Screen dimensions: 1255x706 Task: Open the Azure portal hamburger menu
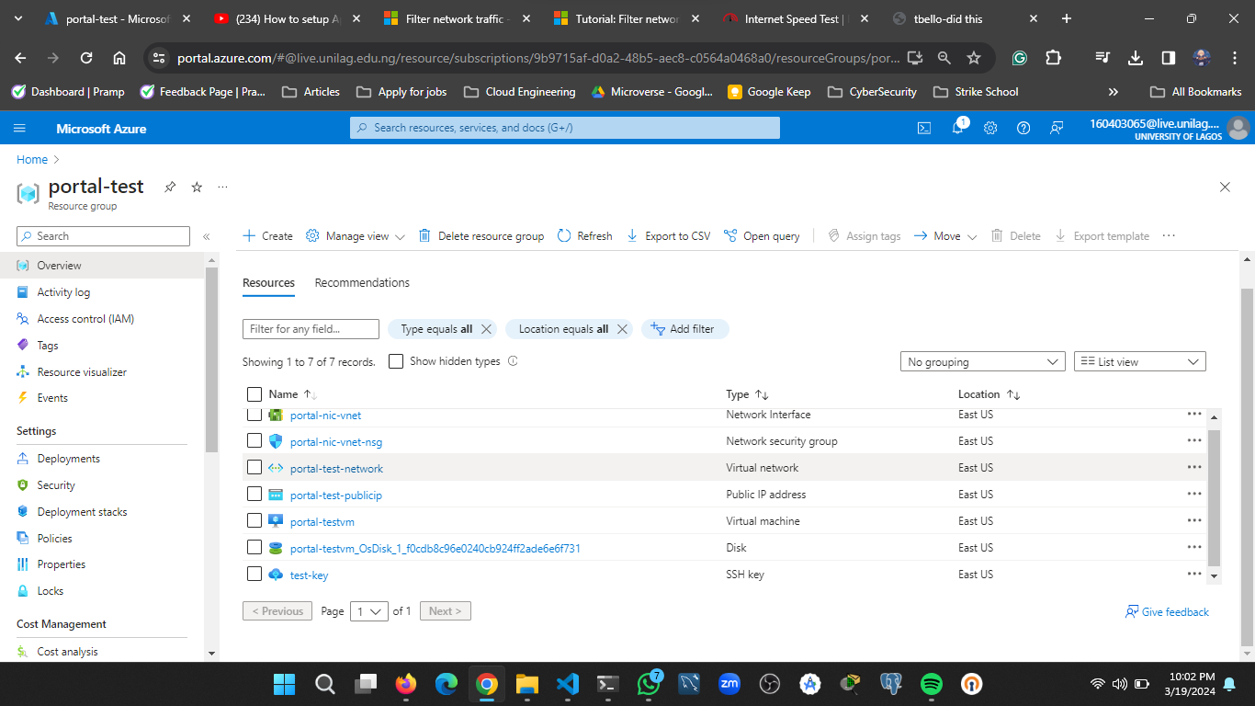pos(19,129)
